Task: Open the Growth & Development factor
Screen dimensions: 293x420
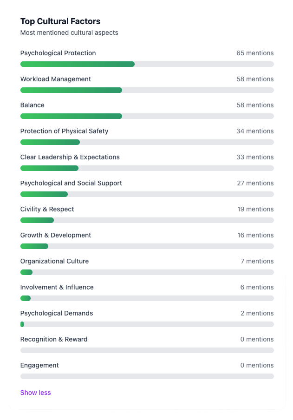Action: click(x=55, y=235)
